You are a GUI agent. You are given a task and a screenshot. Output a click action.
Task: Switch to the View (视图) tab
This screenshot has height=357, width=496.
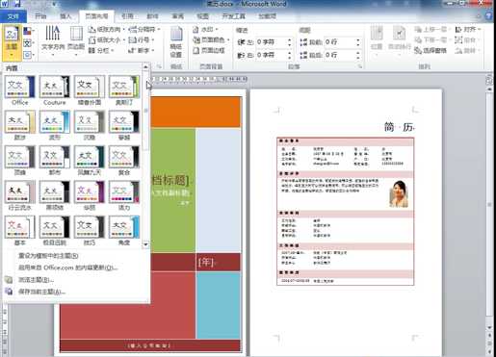click(x=202, y=16)
